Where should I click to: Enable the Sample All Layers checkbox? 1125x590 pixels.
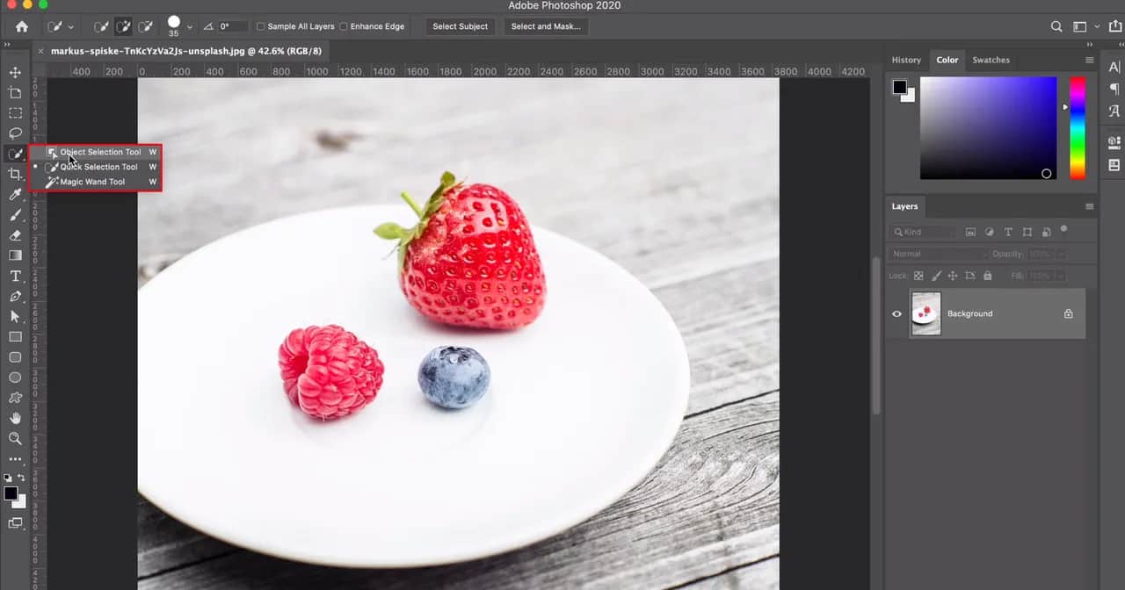(x=260, y=26)
